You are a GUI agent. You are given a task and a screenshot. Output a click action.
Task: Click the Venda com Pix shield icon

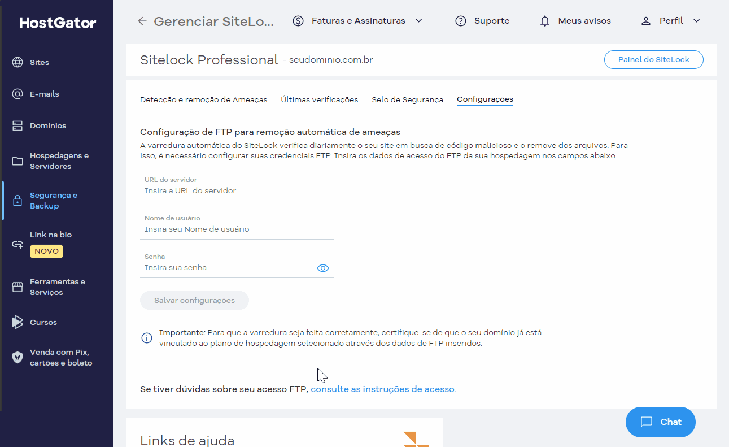coord(18,357)
